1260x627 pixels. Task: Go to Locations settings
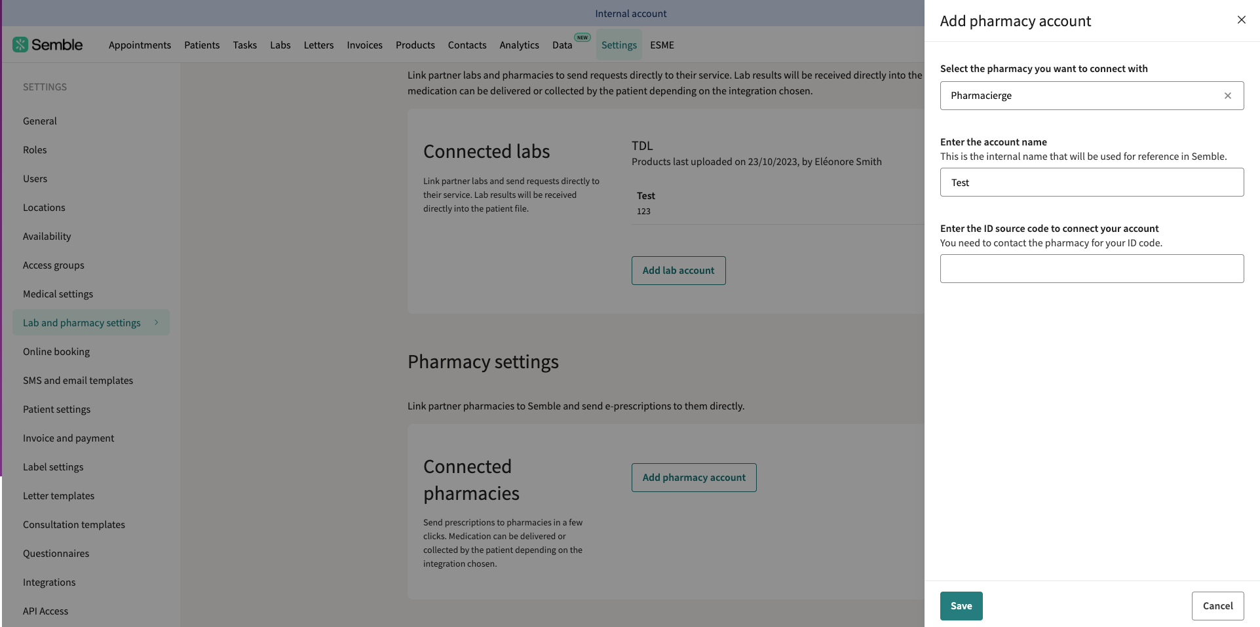[x=44, y=207]
